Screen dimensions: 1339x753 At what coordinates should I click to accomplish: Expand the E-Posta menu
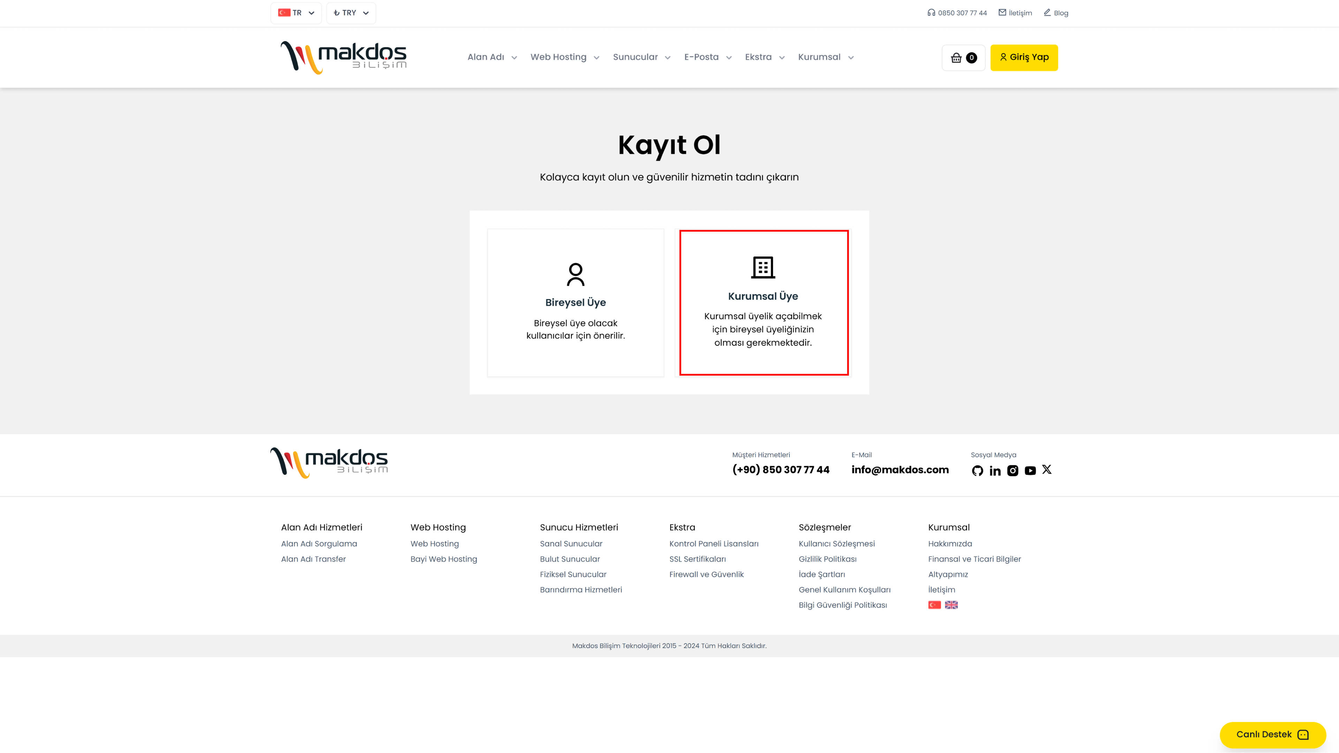(708, 57)
